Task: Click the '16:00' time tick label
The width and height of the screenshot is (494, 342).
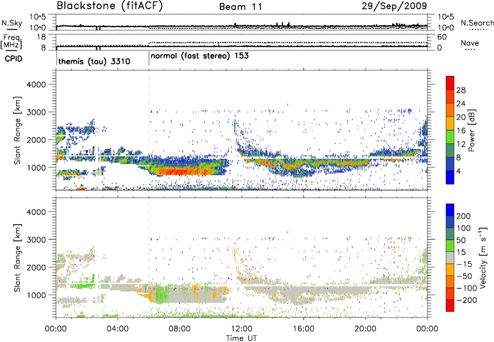Action: point(303,329)
